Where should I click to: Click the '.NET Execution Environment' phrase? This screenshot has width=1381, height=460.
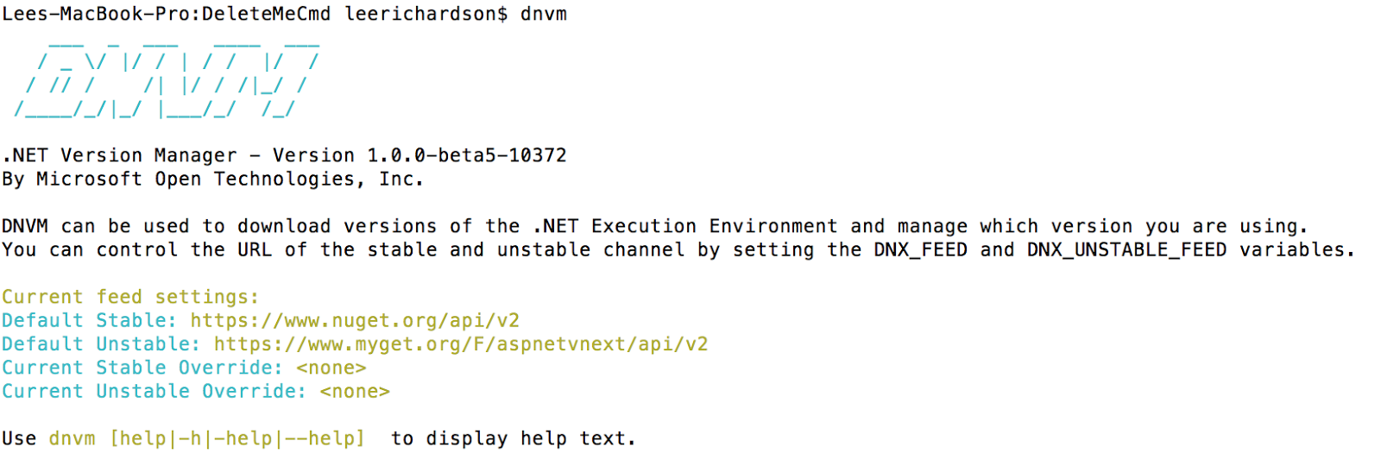point(685,227)
